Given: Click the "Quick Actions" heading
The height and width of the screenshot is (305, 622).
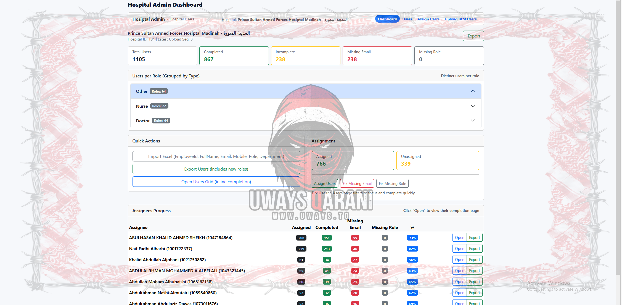Looking at the screenshot, I should (146, 141).
